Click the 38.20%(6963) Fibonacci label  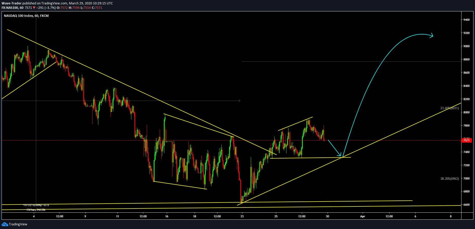(450, 179)
